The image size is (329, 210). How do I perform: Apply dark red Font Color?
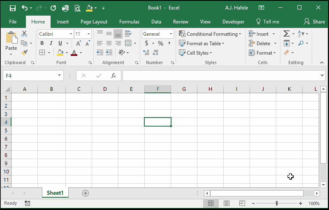point(74,53)
